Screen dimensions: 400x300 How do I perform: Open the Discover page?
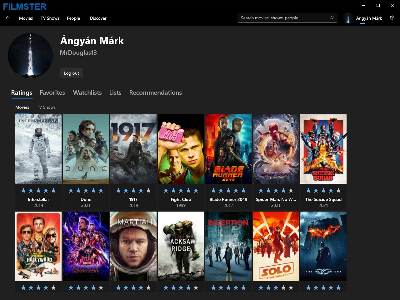[x=98, y=18]
